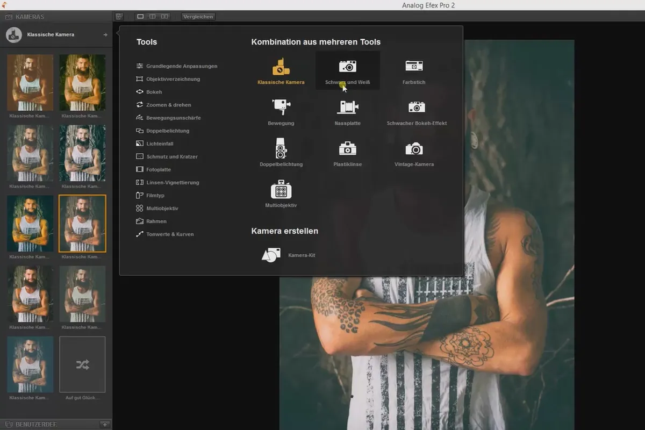The width and height of the screenshot is (645, 430).
Task: Choose the Farbstich camera icon
Action: [414, 66]
